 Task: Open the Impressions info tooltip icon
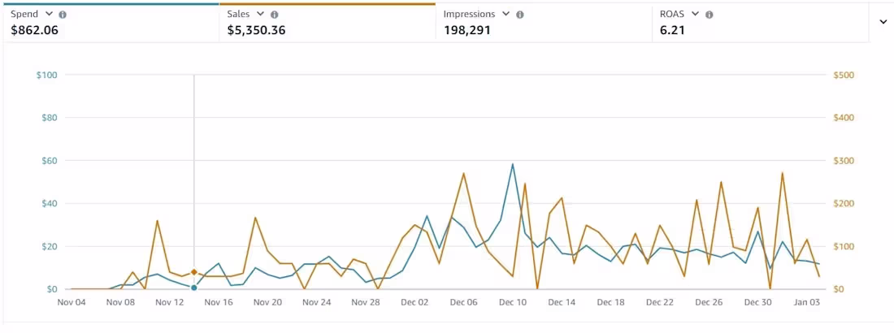tap(520, 15)
